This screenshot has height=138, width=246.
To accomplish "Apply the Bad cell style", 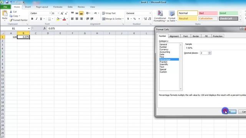I will tap(208, 13).
